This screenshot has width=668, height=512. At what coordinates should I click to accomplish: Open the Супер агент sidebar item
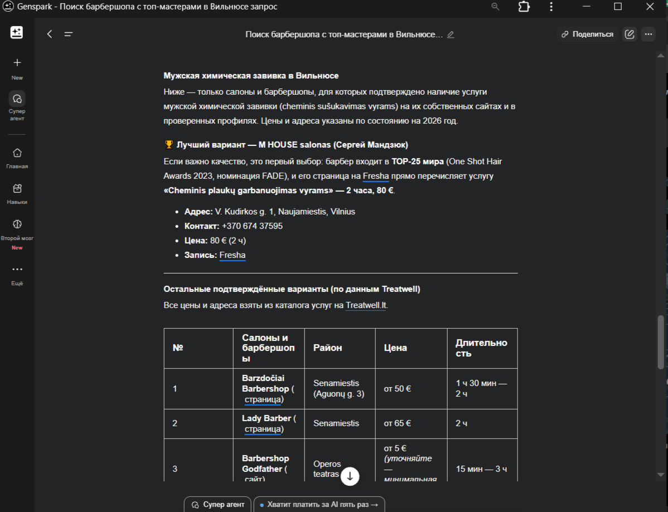point(17,105)
